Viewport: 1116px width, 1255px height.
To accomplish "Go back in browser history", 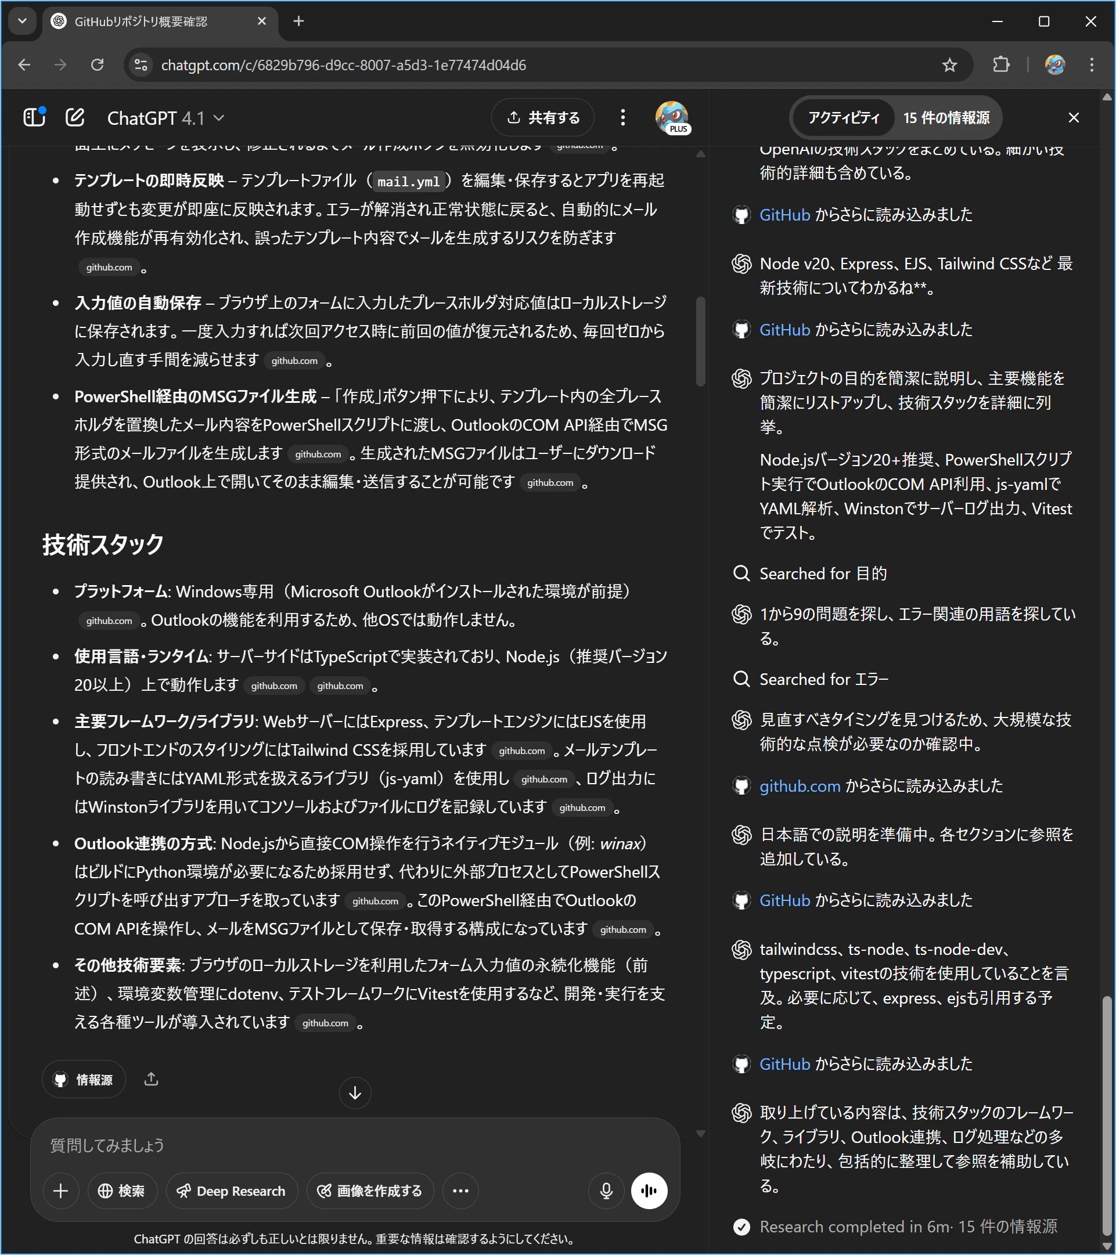I will pyautogui.click(x=24, y=64).
